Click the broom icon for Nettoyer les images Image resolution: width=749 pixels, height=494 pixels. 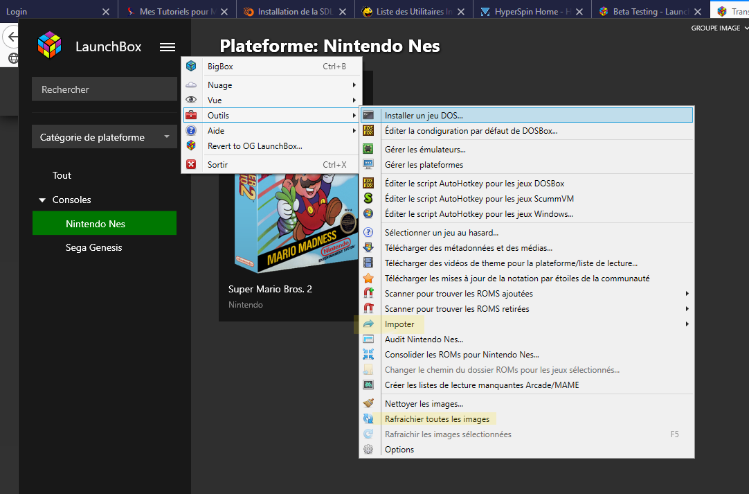pos(368,404)
